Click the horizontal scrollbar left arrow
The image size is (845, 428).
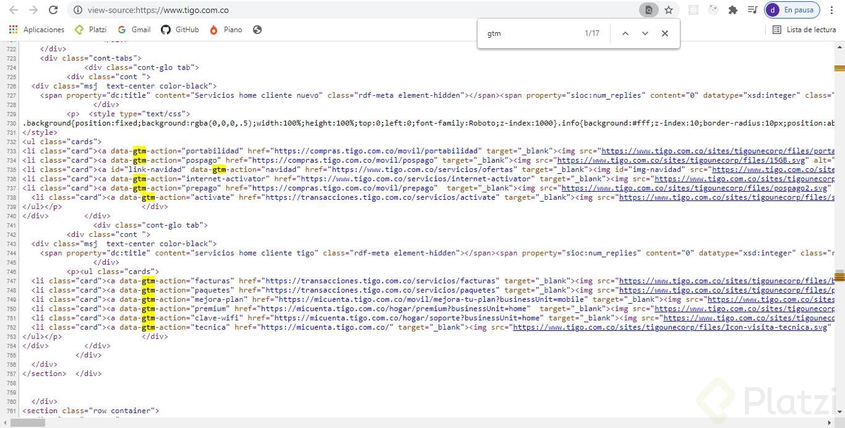5,423
